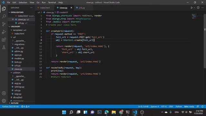Open the Terminal app on taskbar
This screenshot has width=206, height=116.
point(128,112)
